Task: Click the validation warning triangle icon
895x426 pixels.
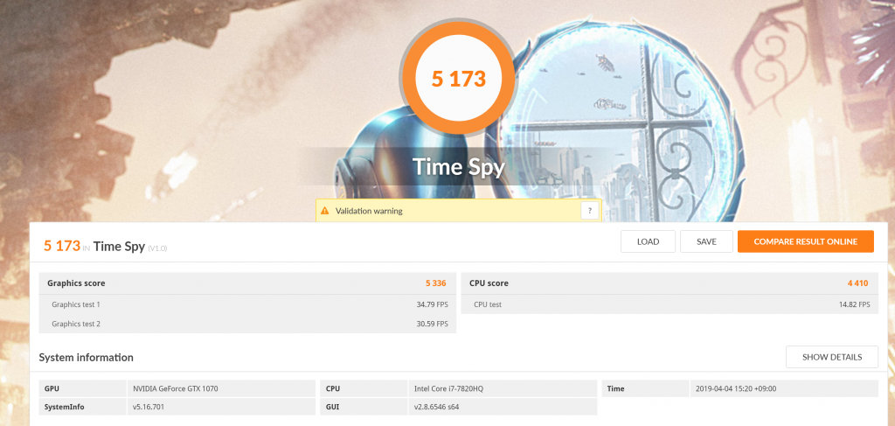Action: (x=325, y=211)
